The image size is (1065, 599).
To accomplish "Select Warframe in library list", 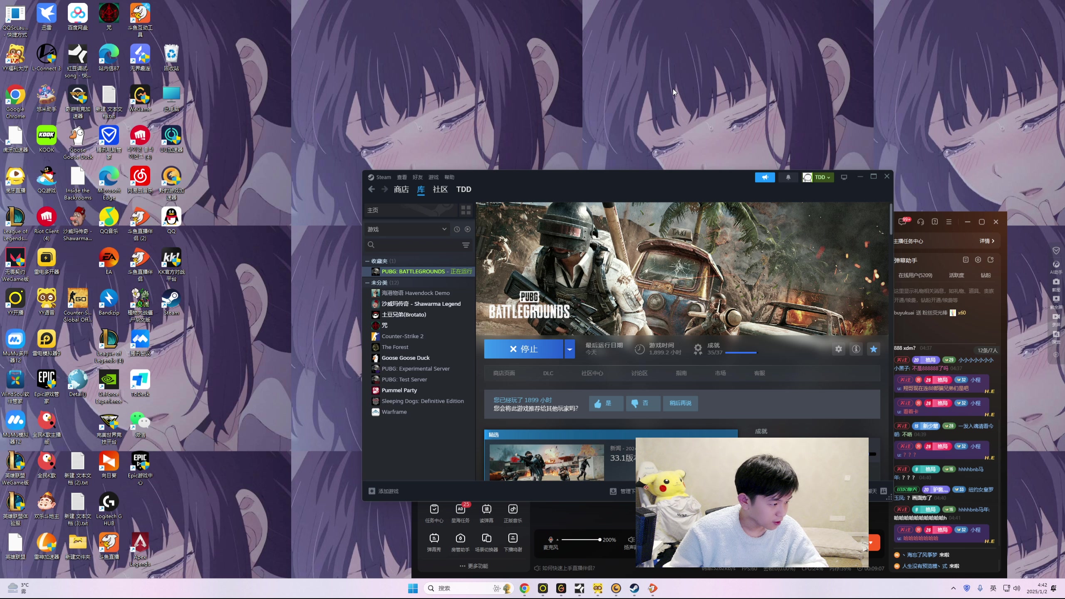I will pos(419,412).
